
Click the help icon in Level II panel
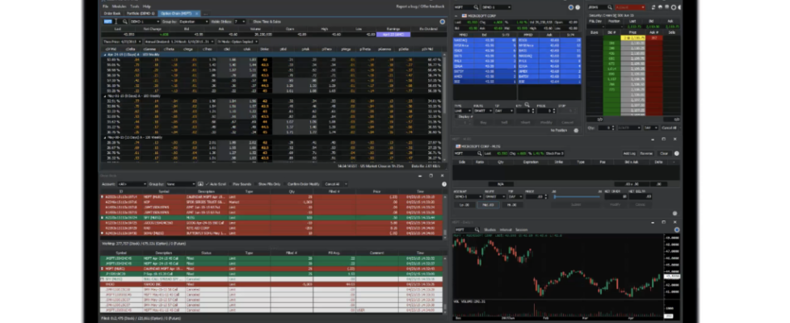tap(577, 7)
